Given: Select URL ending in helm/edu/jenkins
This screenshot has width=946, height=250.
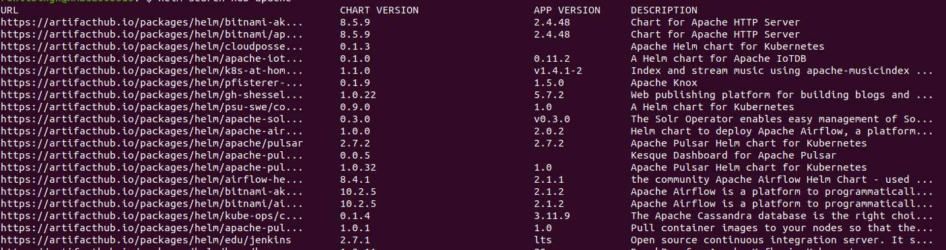Looking at the screenshot, I should pyautogui.click(x=145, y=240).
